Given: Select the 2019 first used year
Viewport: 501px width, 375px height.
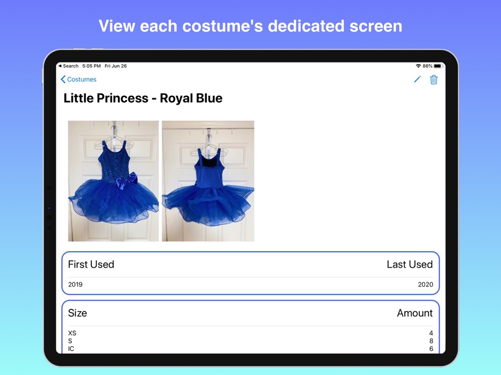Looking at the screenshot, I should 75,284.
